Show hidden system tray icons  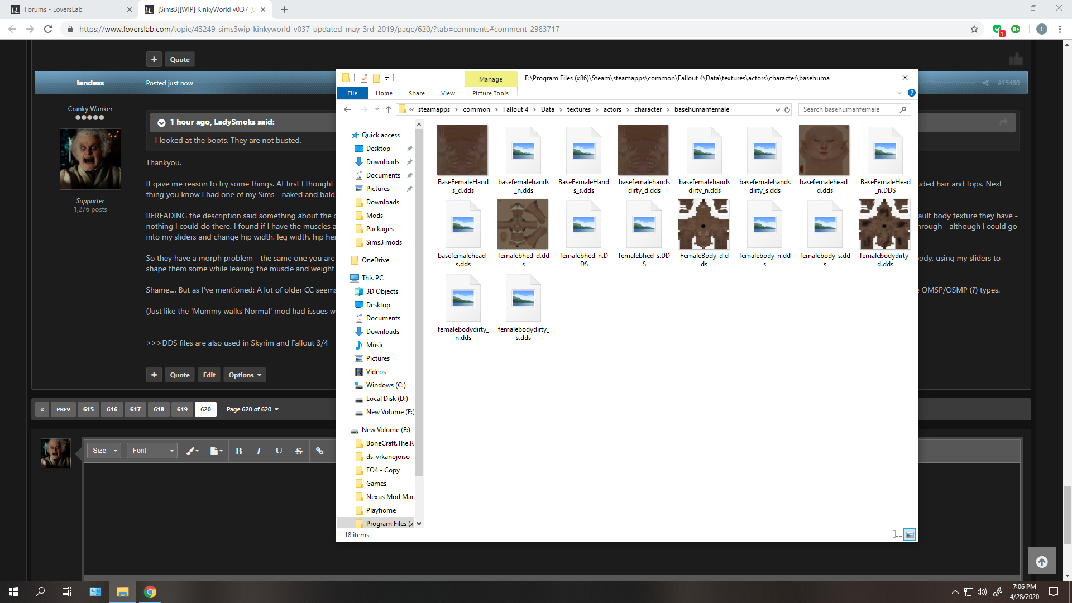(955, 592)
